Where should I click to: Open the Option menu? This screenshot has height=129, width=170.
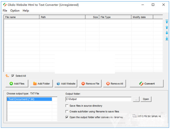pyautogui.click(x=15, y=10)
